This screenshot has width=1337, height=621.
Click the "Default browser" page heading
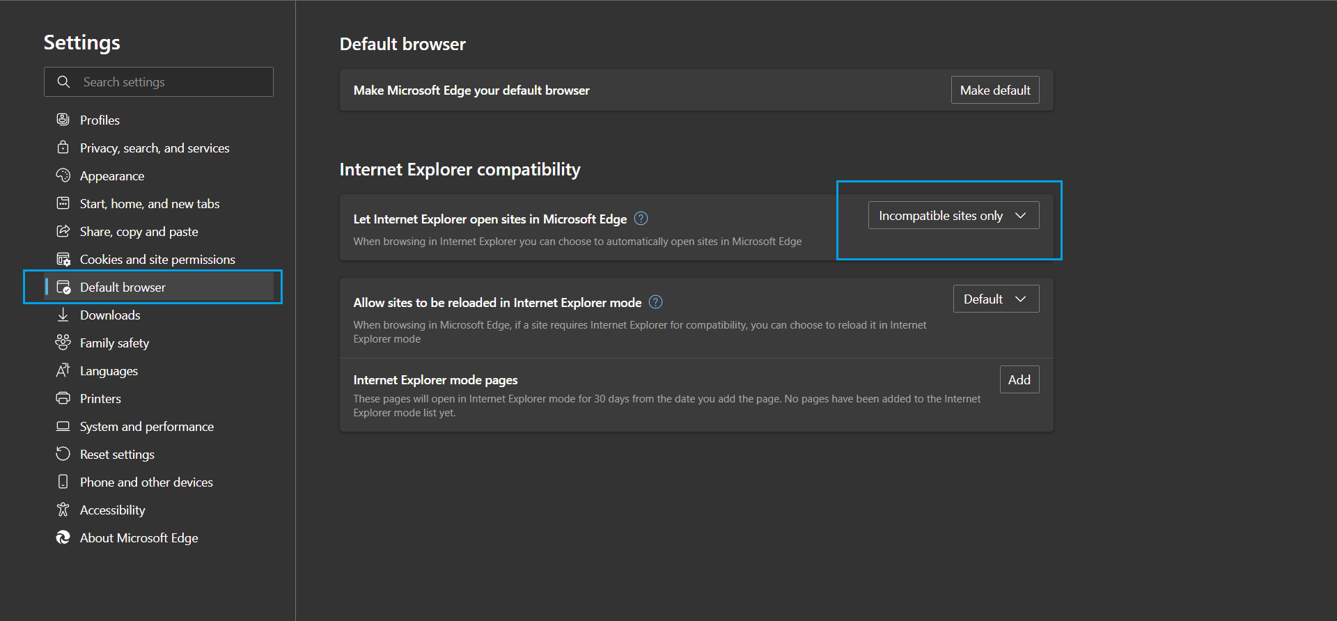point(402,44)
